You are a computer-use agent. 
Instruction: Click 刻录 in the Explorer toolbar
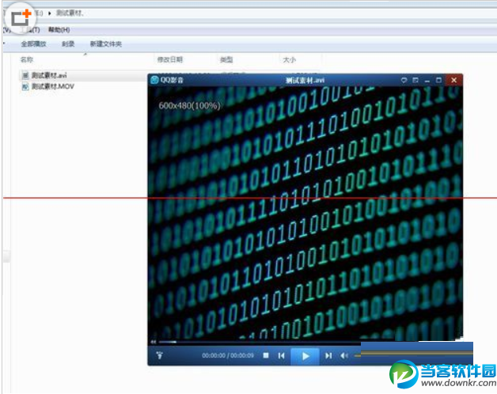[68, 44]
